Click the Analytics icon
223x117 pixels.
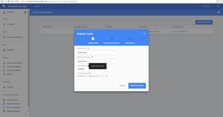4,87
